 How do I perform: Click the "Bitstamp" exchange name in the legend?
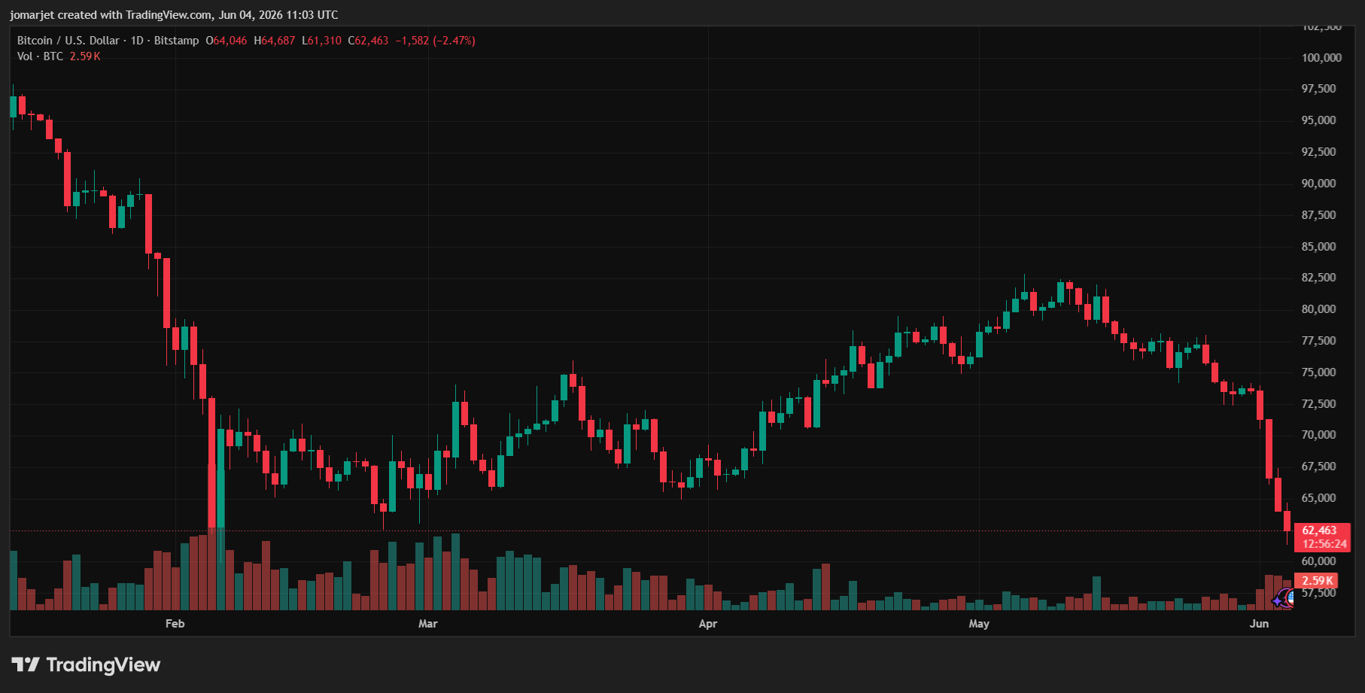tap(177, 41)
